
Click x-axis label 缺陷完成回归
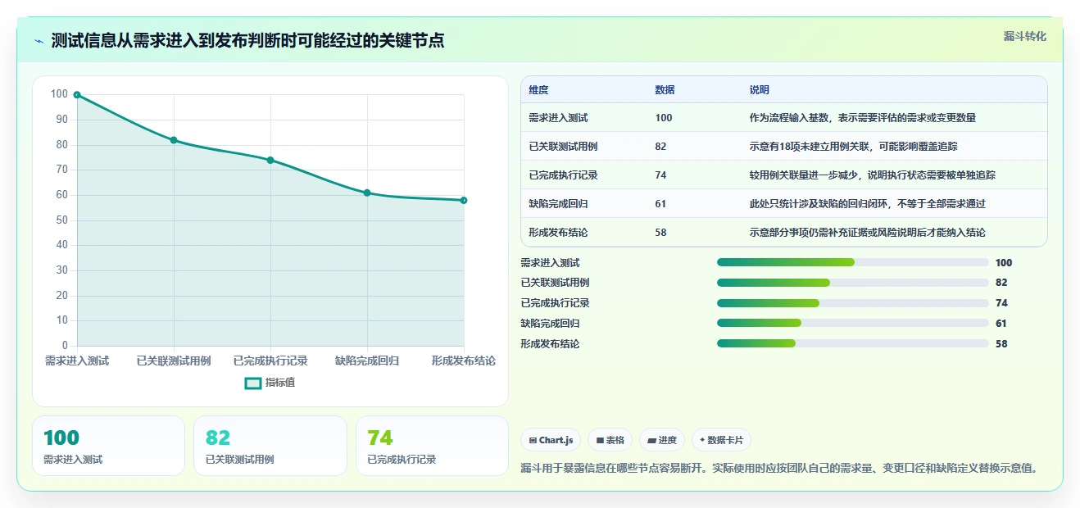coord(367,361)
